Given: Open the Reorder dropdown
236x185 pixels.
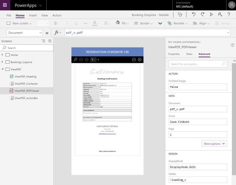Looking at the screenshot, I should point(178,23).
